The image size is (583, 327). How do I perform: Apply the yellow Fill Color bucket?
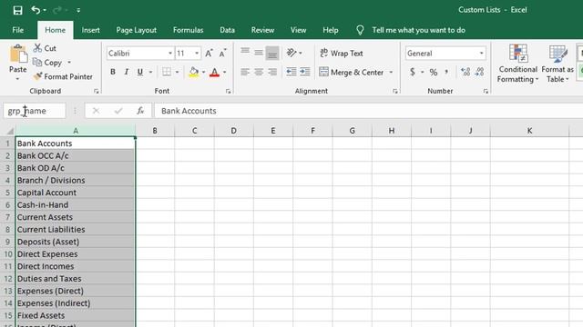[x=194, y=72]
